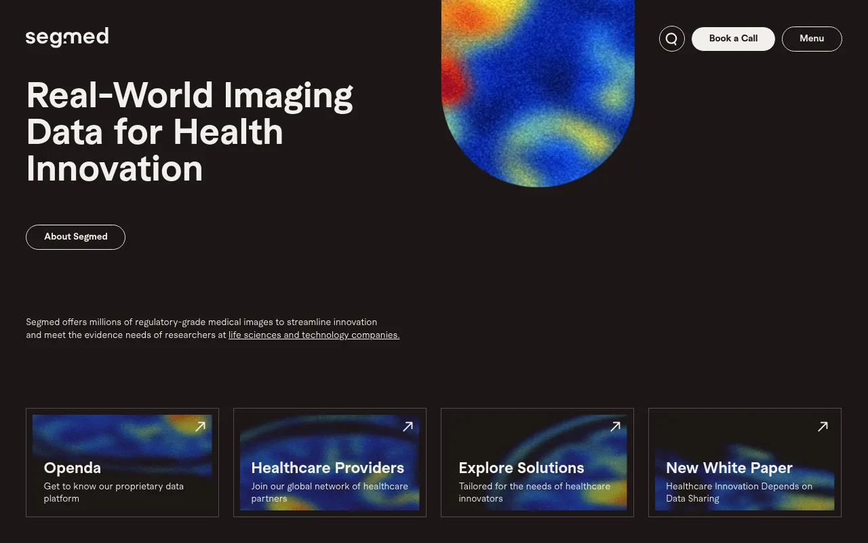Click the Book a Call button
The width and height of the screenshot is (868, 543).
pos(733,39)
